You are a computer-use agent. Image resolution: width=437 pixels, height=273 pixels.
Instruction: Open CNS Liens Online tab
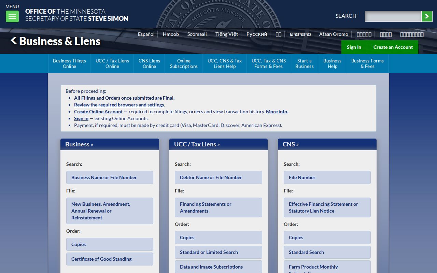click(x=149, y=63)
